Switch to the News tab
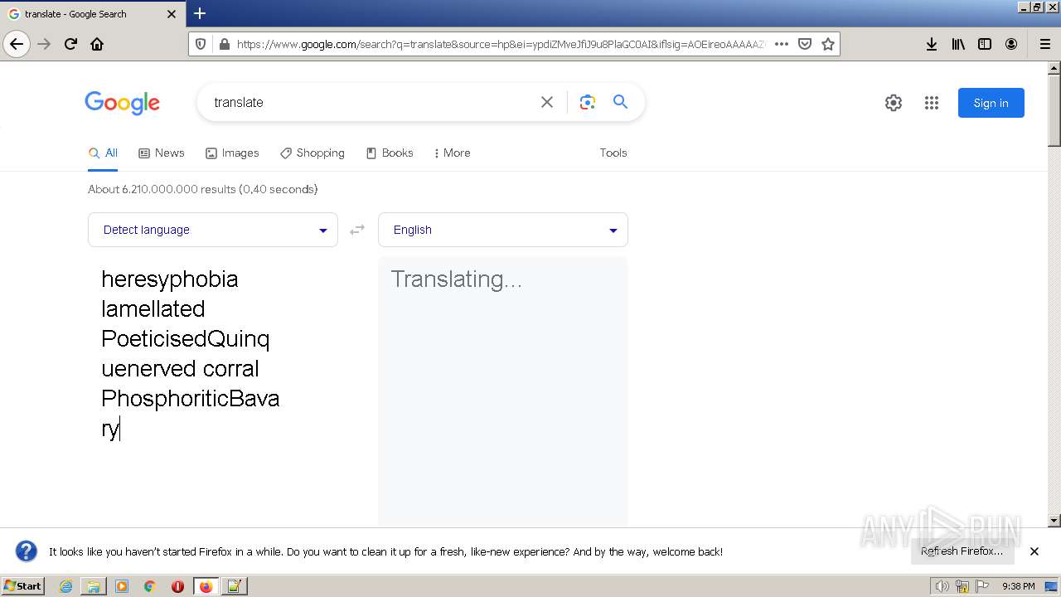Viewport: 1061px width, 597px height. coord(162,153)
